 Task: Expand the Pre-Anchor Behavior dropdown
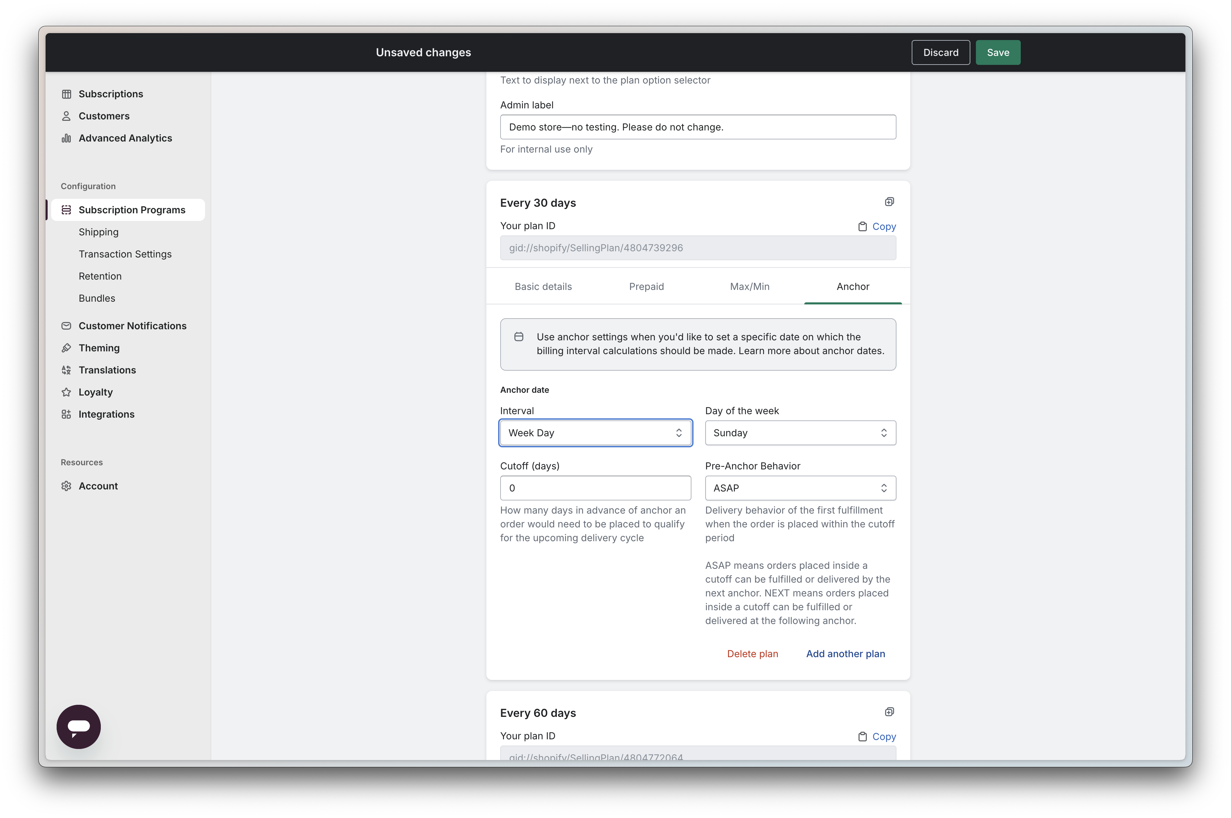click(x=800, y=488)
